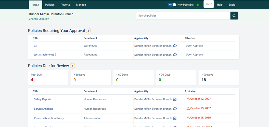This screenshot has width=269, height=127.
Task: Open the Policies menu
Action: click(x=50, y=5)
